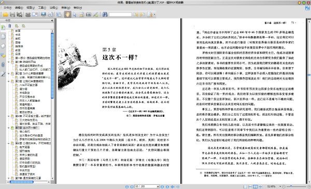Go to the next page
The width and height of the screenshot is (311, 189).
coord(162,186)
